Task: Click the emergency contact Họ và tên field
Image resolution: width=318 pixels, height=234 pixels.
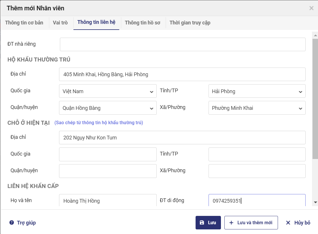Action: (108, 201)
